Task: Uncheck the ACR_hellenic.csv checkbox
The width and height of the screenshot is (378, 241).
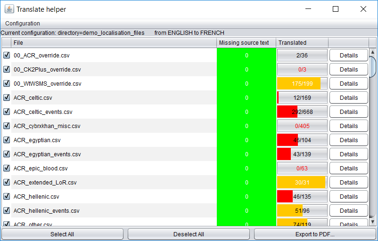Action: [x=7, y=196]
